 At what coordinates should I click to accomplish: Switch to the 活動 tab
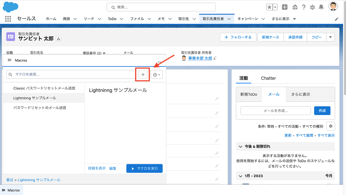click(244, 78)
